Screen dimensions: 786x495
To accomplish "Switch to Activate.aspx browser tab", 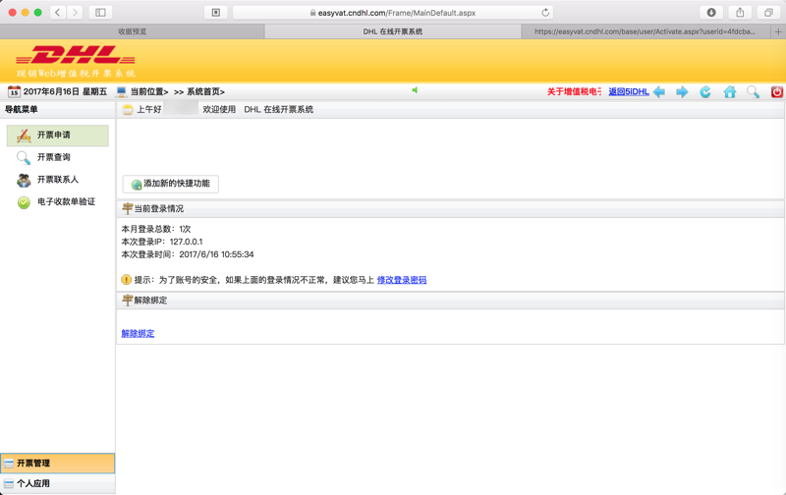I will point(646,31).
